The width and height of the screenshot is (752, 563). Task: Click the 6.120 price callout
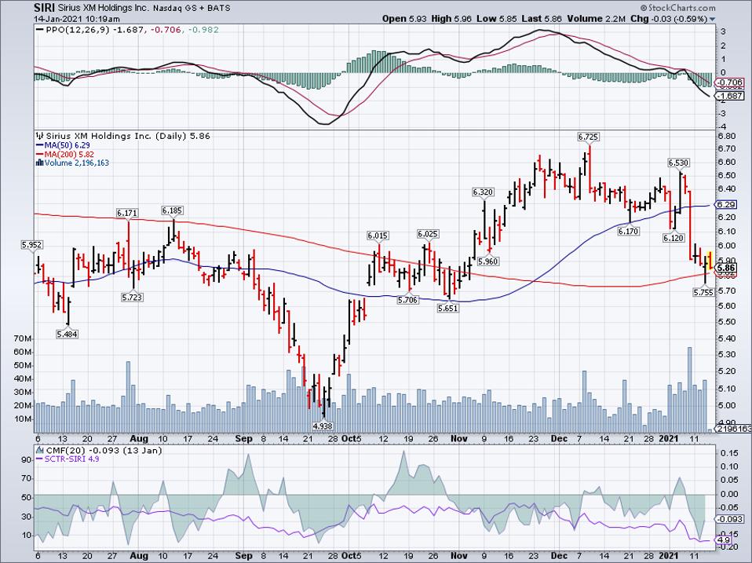coord(674,238)
